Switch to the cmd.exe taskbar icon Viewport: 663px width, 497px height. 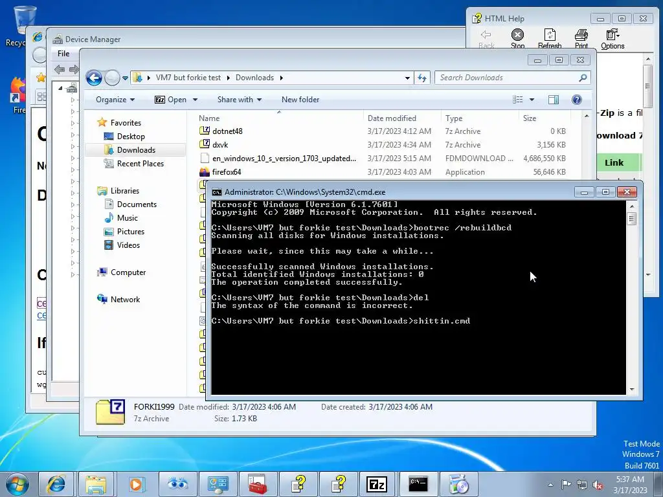tap(418, 484)
